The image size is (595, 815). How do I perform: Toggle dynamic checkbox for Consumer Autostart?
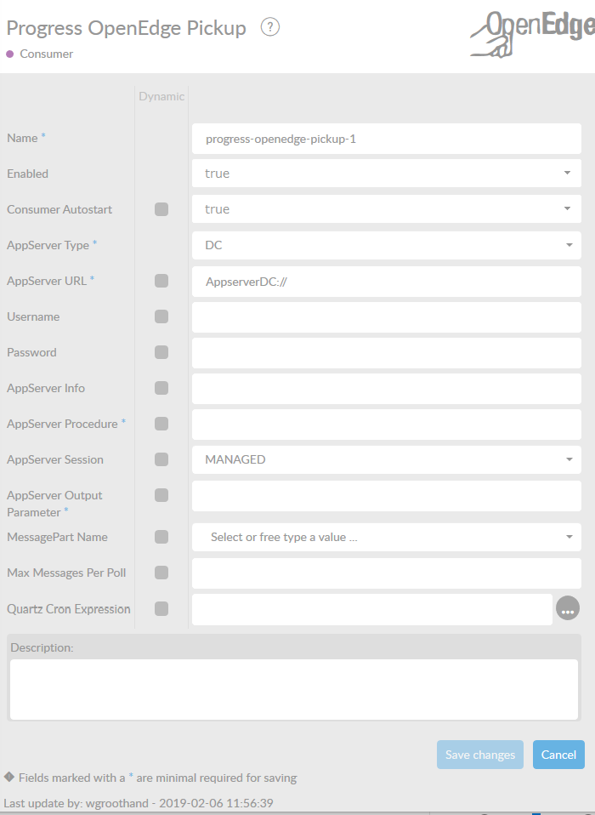pos(161,209)
